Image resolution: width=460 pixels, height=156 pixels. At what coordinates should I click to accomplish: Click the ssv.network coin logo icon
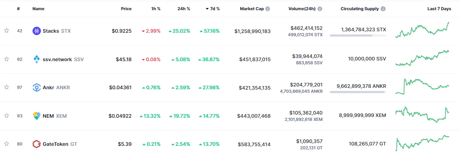tap(37, 59)
